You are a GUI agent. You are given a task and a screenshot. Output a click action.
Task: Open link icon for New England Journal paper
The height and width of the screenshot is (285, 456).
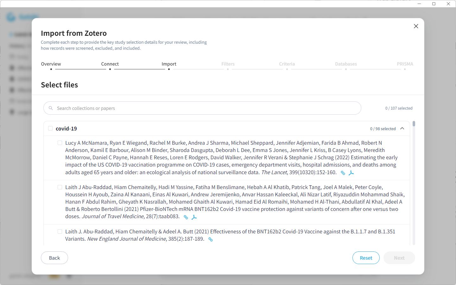[x=211, y=239]
